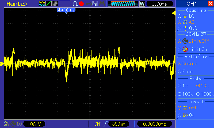This screenshot has height=128, width=214.
Task: Click the 380mV trigger level readout
Action: (119, 124)
